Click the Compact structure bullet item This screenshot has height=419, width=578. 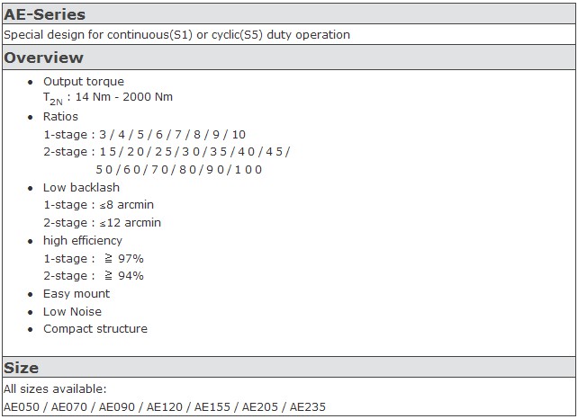95,329
